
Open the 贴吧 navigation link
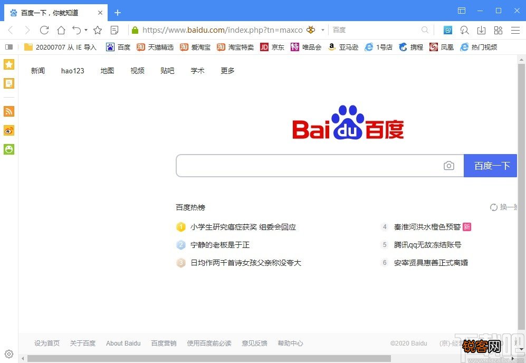click(167, 71)
